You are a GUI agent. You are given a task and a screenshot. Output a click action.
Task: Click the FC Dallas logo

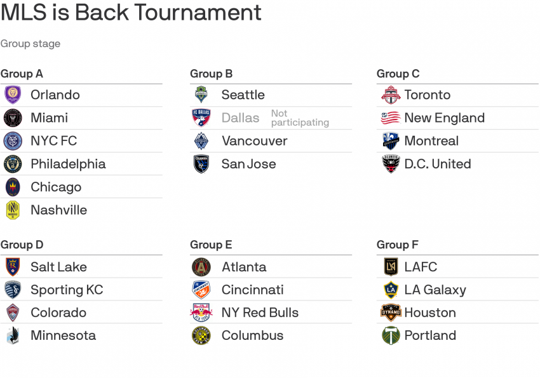tap(201, 118)
